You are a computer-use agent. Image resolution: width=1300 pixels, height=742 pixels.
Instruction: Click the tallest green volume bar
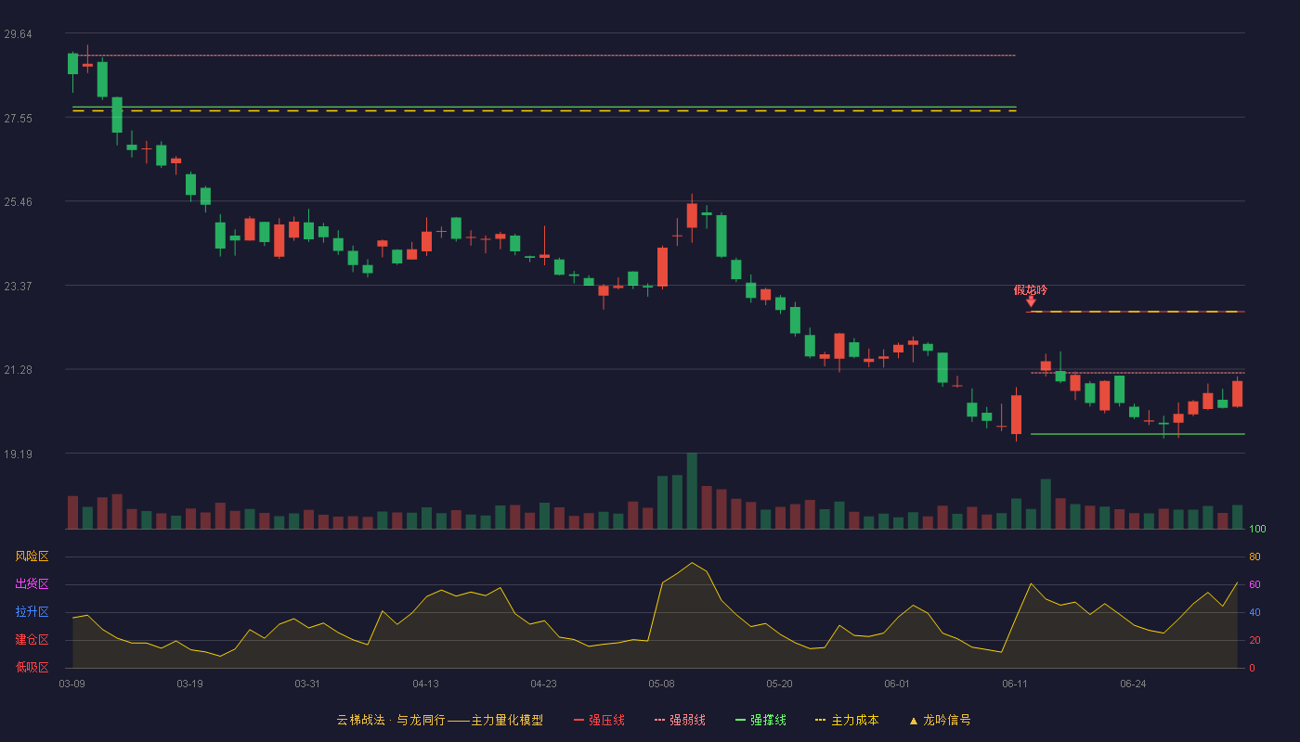[692, 491]
